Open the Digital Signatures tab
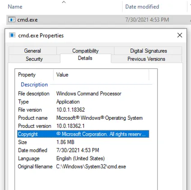The image size is (191, 190). 148,51
